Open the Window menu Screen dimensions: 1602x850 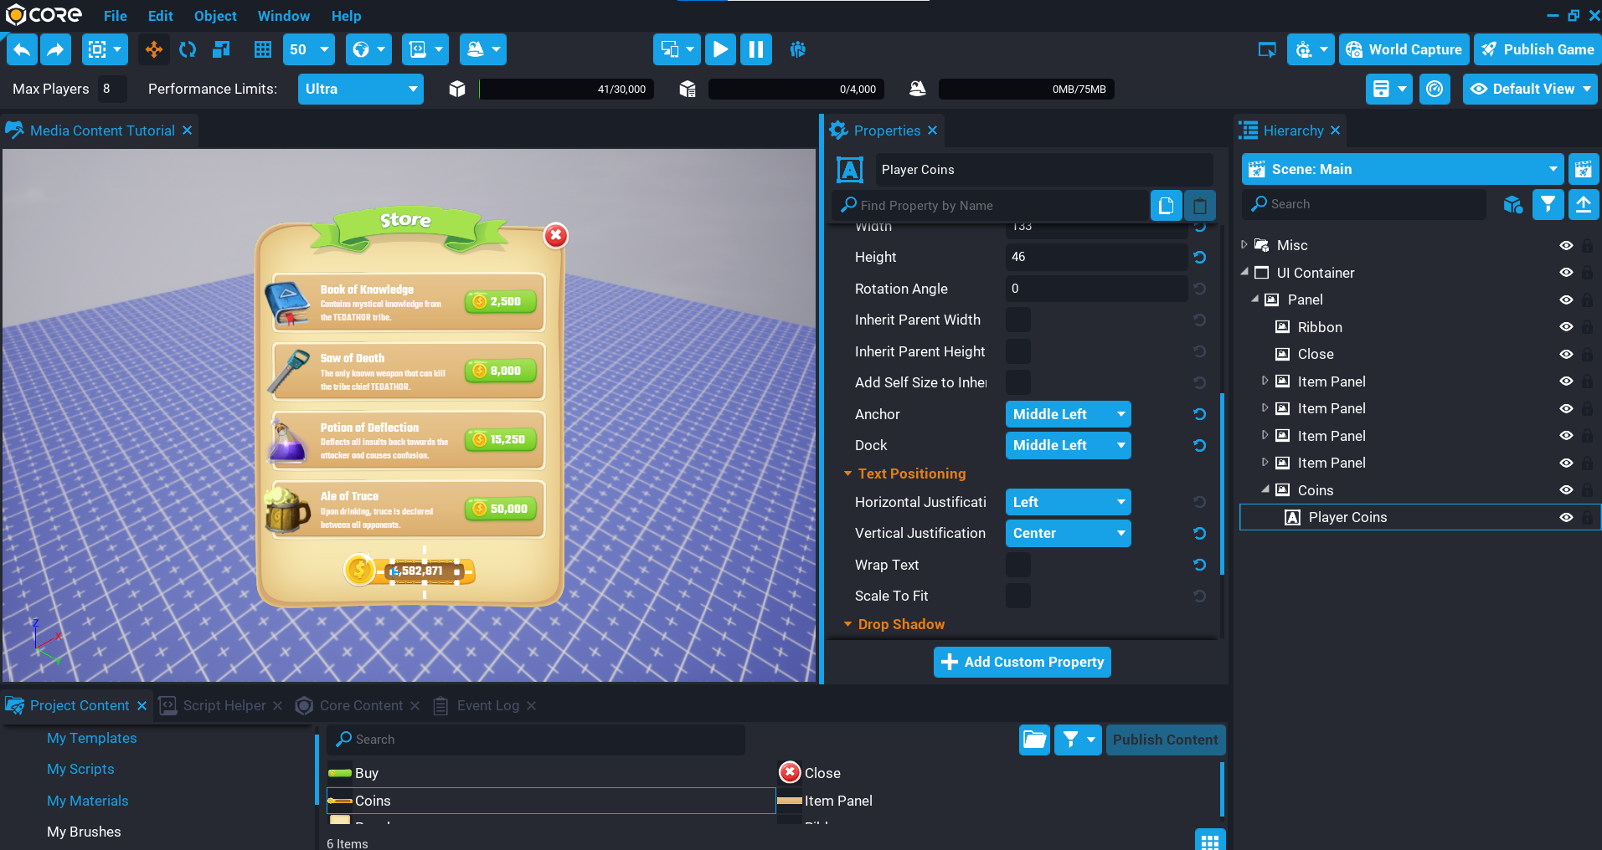click(283, 16)
